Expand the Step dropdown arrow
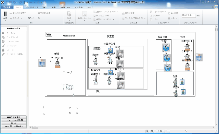The image size is (219, 134). 21,18
